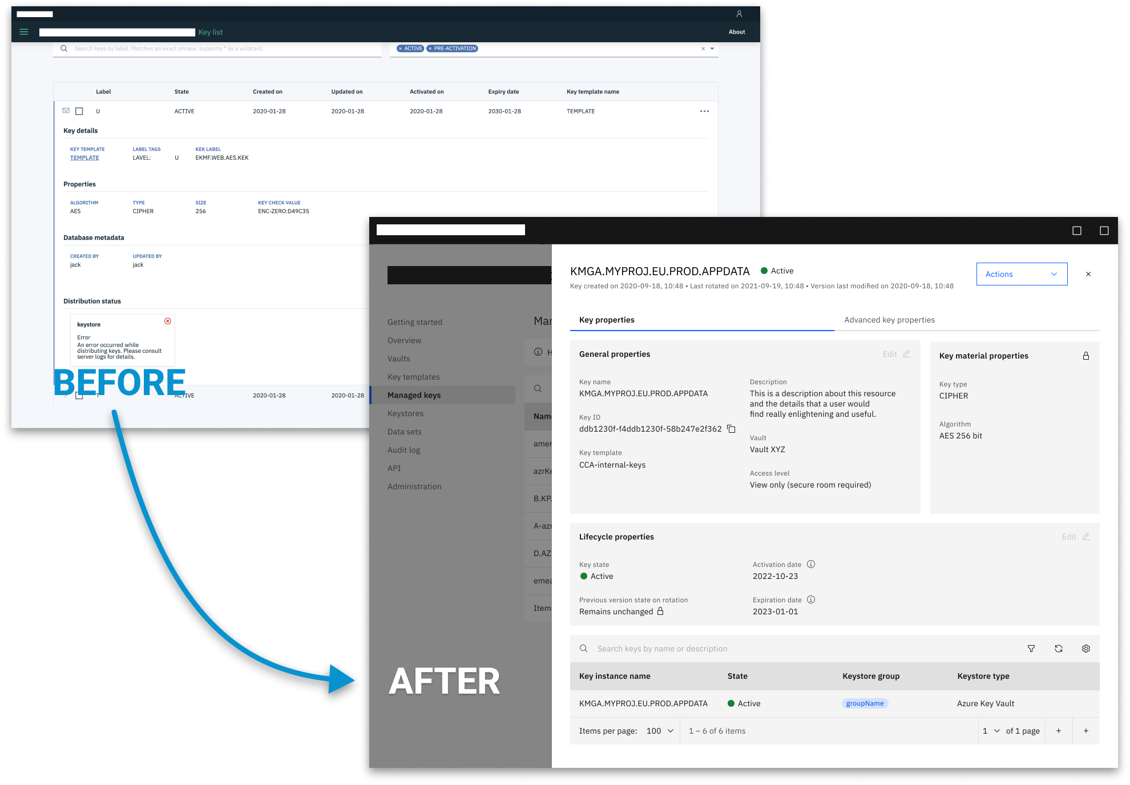Edit the General properties section
The width and height of the screenshot is (1130, 785).
click(x=896, y=354)
